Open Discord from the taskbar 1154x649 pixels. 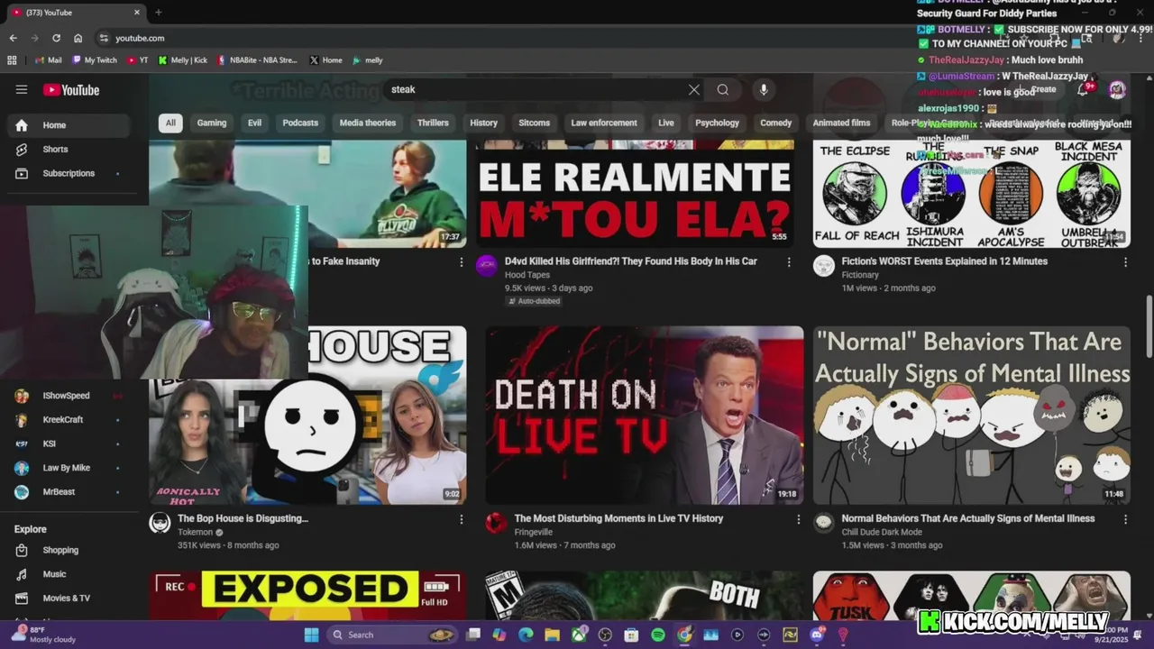(x=817, y=635)
